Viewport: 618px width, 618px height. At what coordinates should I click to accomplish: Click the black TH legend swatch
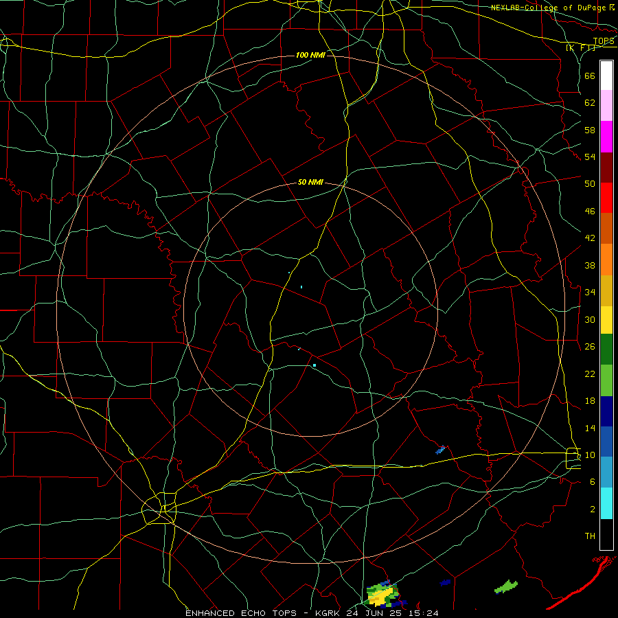point(606,534)
